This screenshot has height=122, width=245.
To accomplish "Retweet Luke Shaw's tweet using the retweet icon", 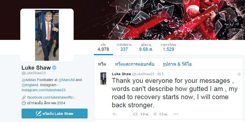I will click(135, 114).
